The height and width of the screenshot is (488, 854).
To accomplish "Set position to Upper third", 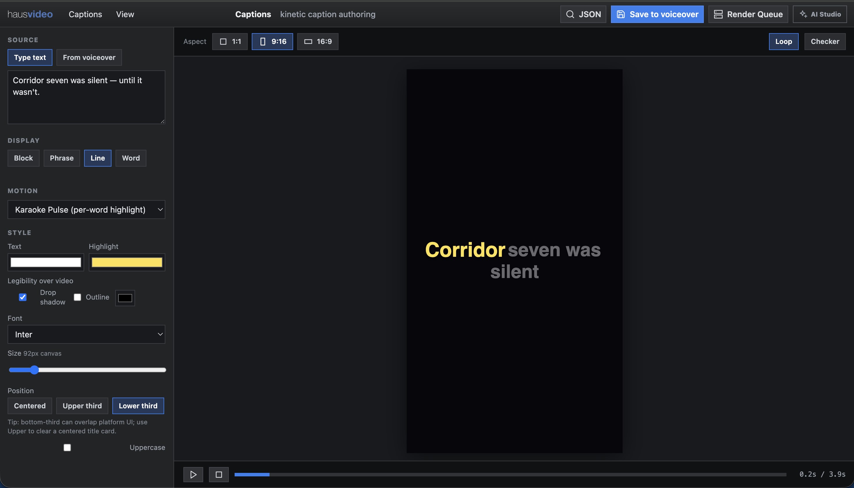I will point(82,405).
